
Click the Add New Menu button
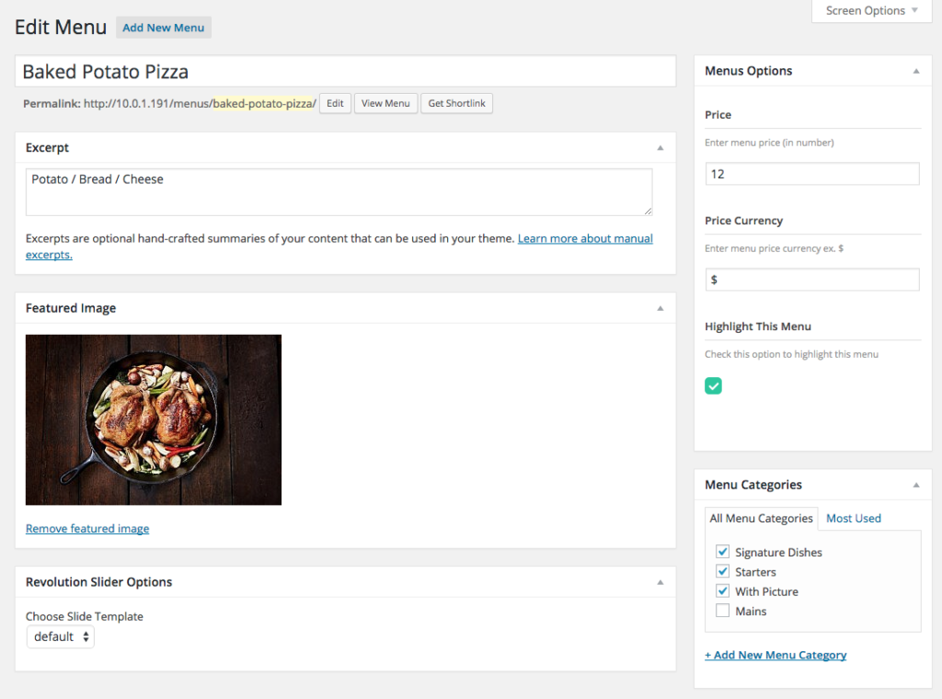(x=164, y=28)
